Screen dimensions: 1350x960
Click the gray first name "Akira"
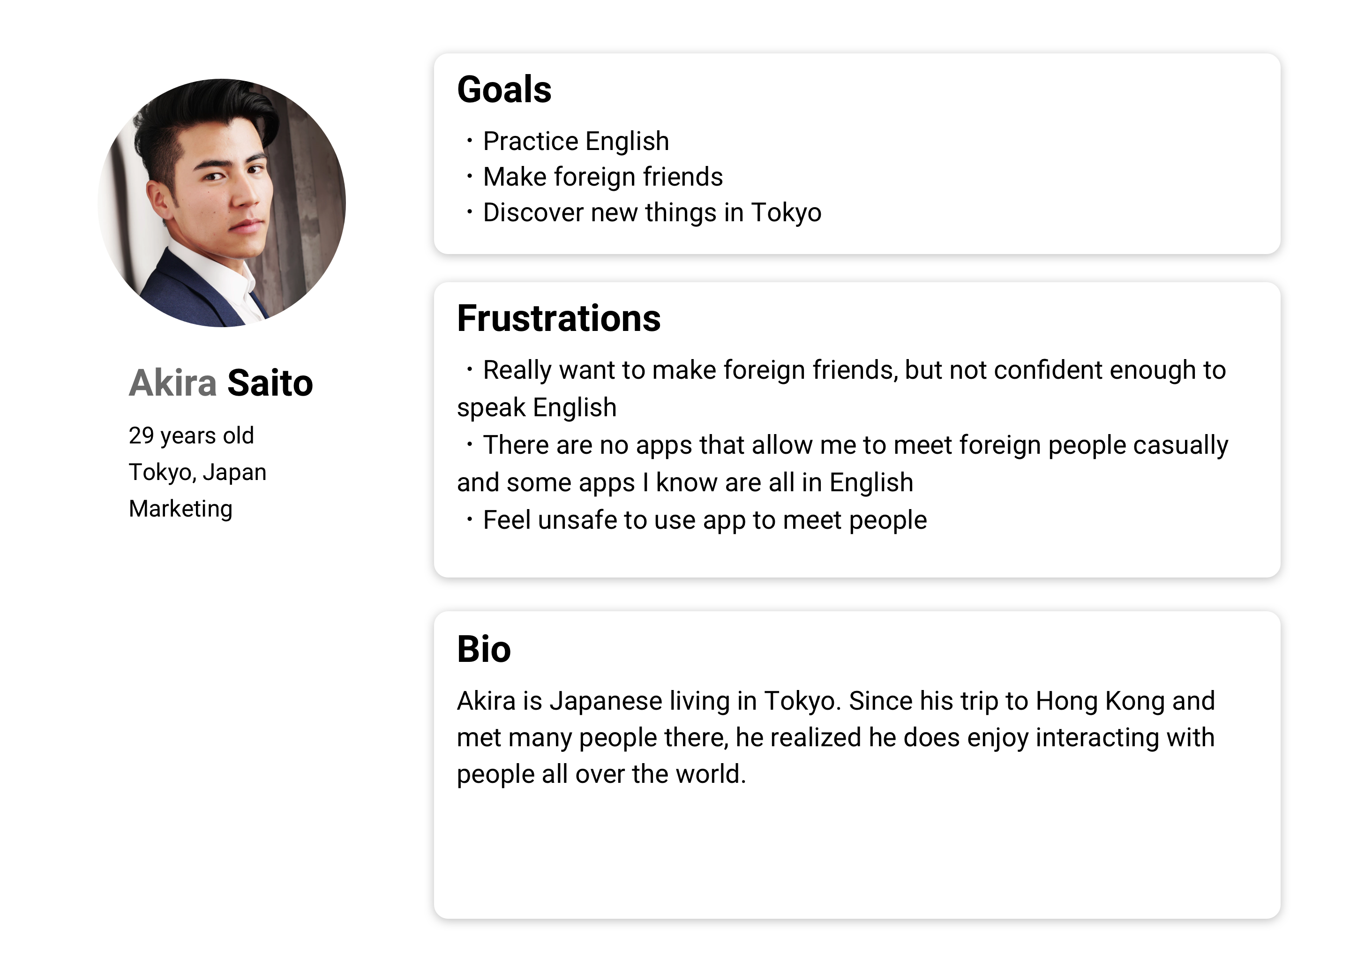click(172, 382)
